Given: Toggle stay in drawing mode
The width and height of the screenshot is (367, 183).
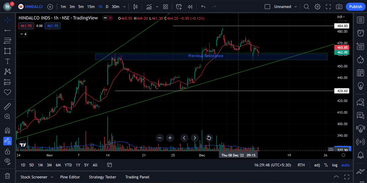Looking at the screenshot, I should point(8,141).
